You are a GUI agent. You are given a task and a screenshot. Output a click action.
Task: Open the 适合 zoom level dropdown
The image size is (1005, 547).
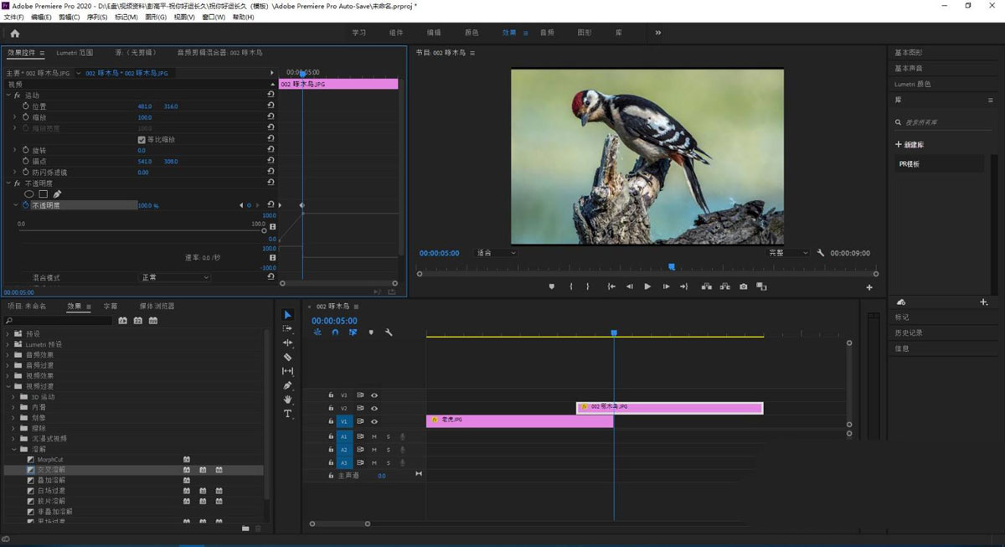(496, 253)
